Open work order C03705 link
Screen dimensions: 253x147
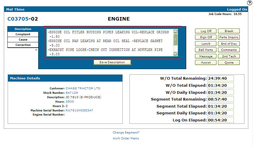tap(18, 19)
